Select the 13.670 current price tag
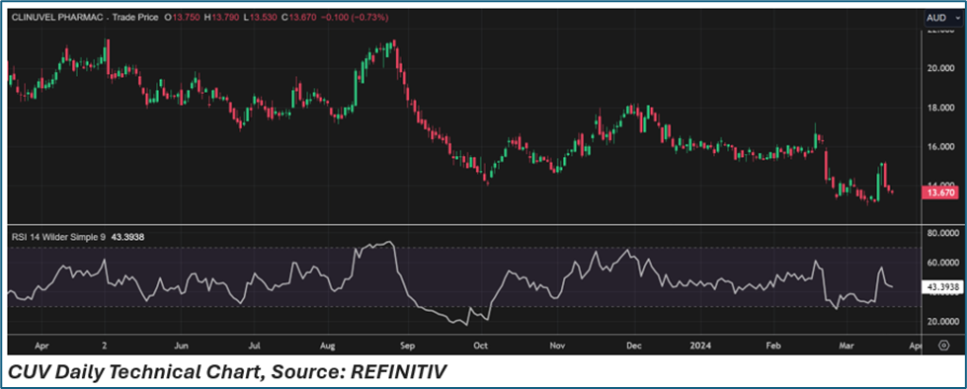Viewport: 967px width, 389px height. pos(940,193)
